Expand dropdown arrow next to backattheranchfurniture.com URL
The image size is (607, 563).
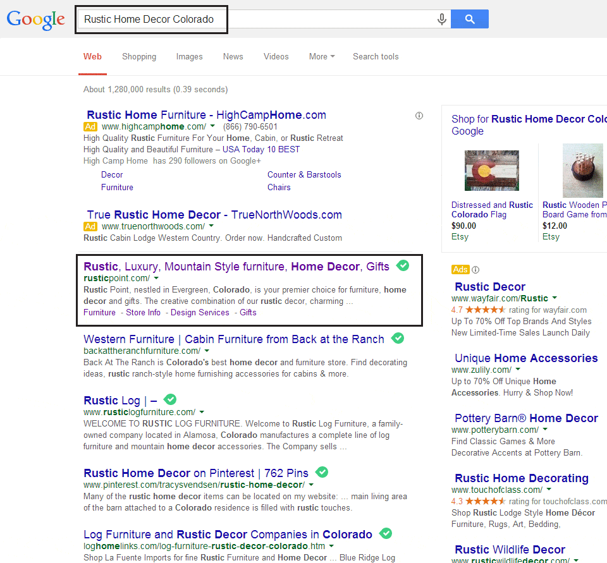[207, 351]
